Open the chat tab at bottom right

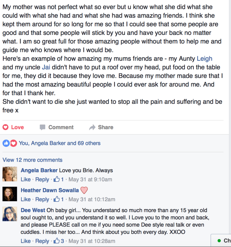coord(222,240)
